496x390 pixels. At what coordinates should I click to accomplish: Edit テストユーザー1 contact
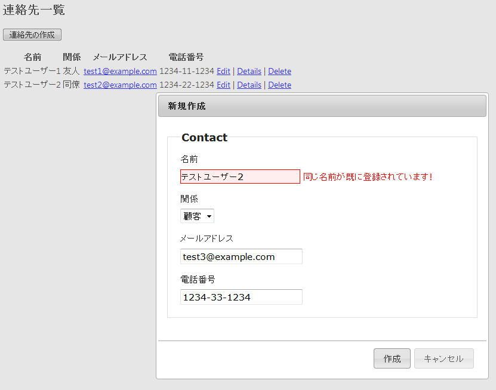pos(223,72)
